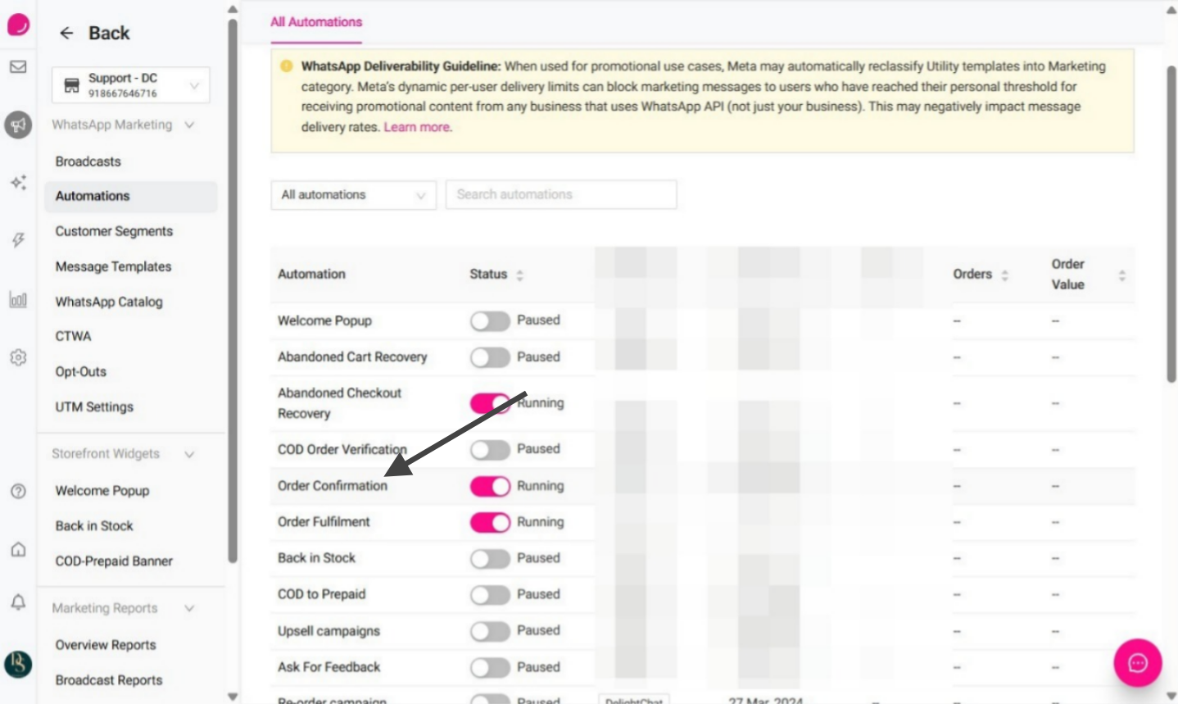This screenshot has height=704, width=1178.
Task: Open Broadcasts in the sidebar
Action: pos(88,161)
